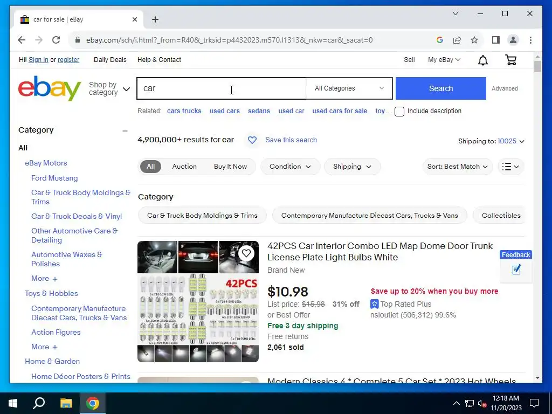Click the network tray icon
The width and height of the screenshot is (552, 414).
tap(470, 403)
